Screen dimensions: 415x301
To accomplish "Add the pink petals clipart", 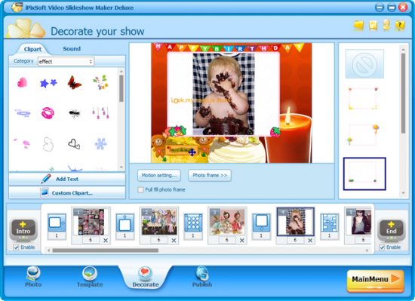I will [23, 143].
